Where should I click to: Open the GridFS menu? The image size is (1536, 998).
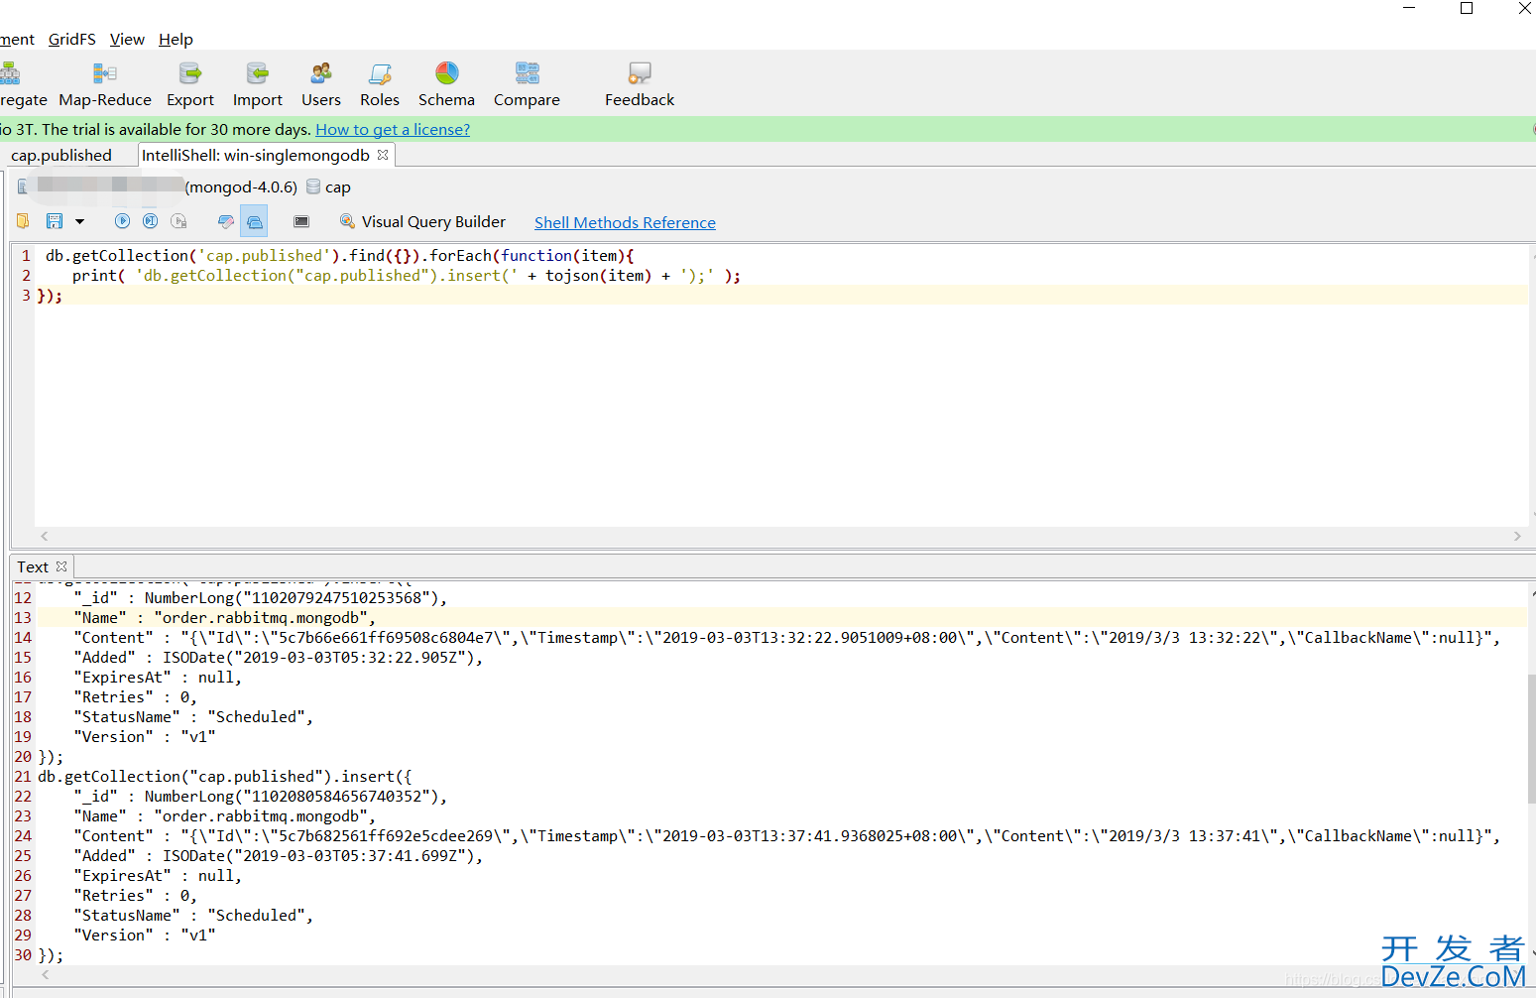[x=72, y=39]
